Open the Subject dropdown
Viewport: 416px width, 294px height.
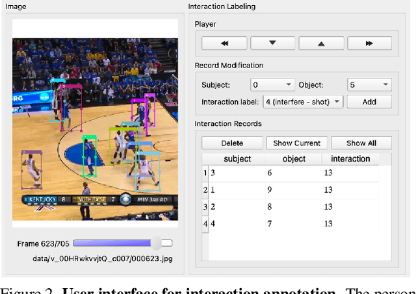point(272,85)
